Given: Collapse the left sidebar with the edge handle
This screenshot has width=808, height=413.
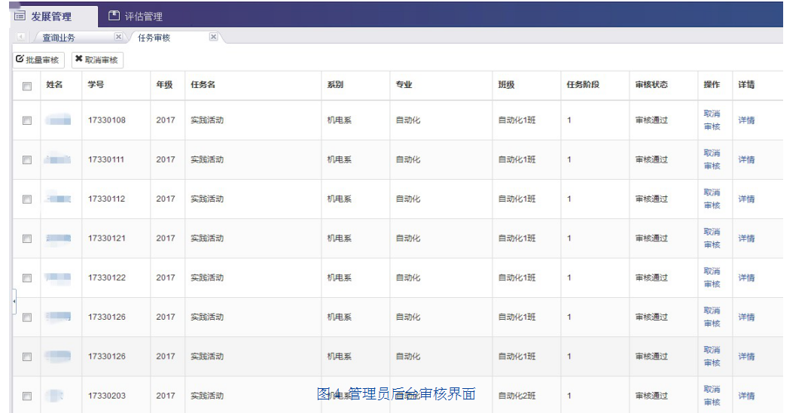Looking at the screenshot, I should 14,301.
